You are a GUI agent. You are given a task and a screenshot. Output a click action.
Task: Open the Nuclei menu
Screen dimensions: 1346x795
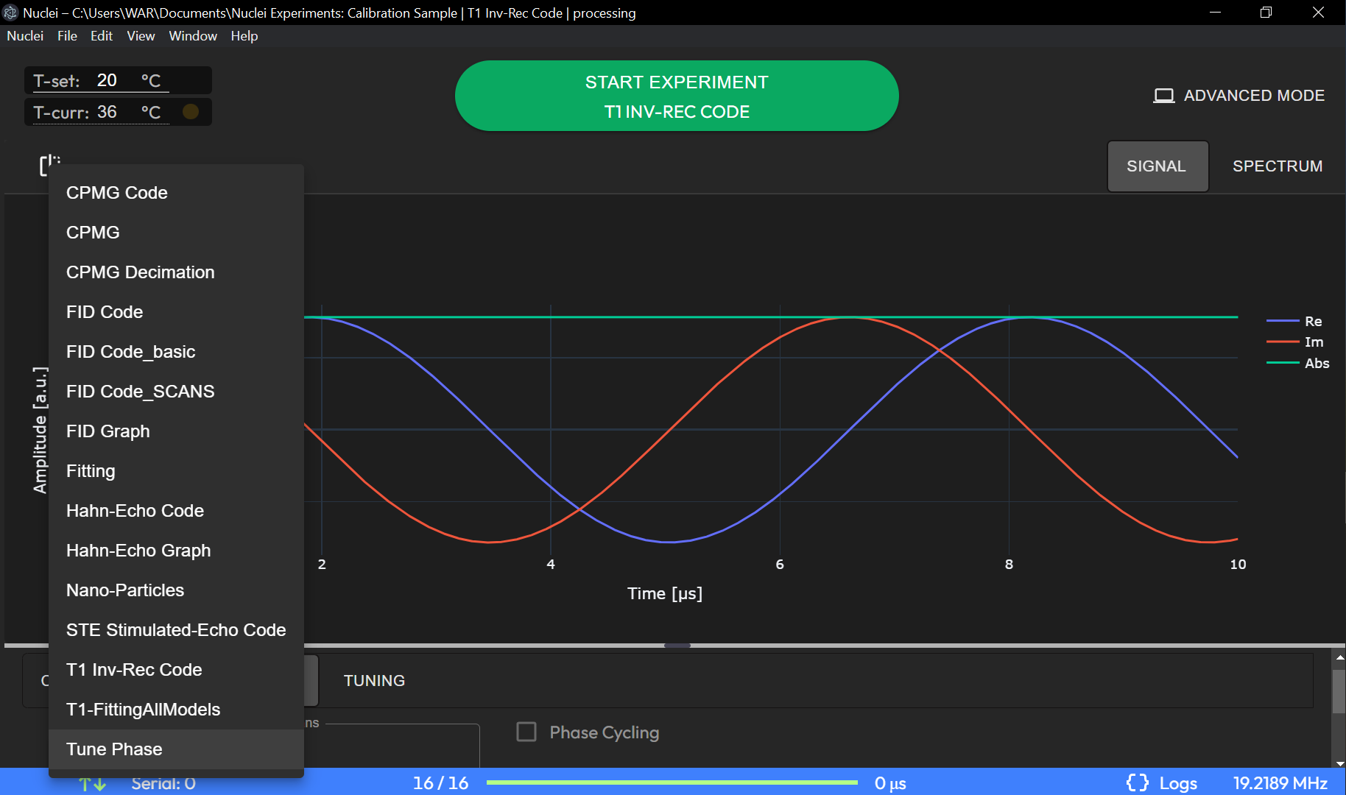tap(25, 36)
